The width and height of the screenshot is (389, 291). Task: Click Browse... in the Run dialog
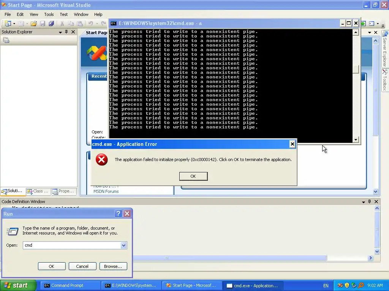(x=113, y=266)
